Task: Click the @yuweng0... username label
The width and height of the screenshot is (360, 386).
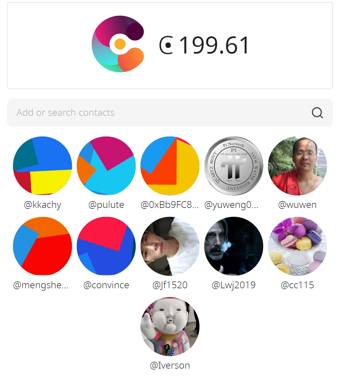Action: (x=231, y=205)
